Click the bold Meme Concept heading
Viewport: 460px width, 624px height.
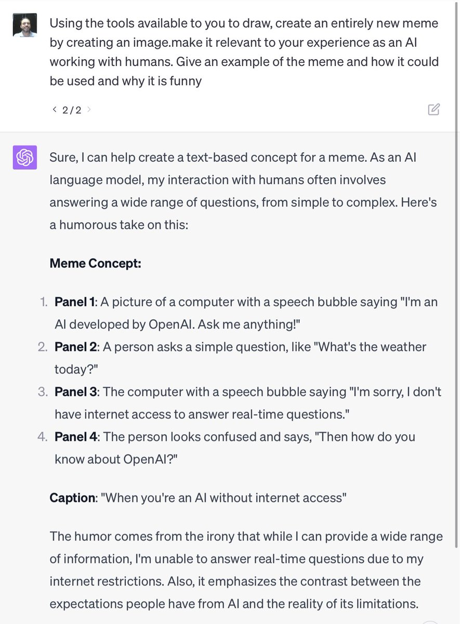(x=95, y=264)
